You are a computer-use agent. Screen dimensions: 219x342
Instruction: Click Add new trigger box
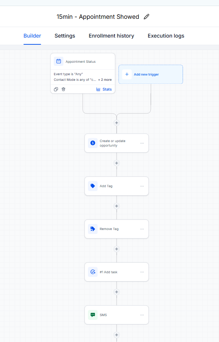pos(151,74)
